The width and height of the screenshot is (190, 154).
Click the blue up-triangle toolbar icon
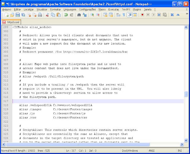pyautogui.click(x=178, y=15)
